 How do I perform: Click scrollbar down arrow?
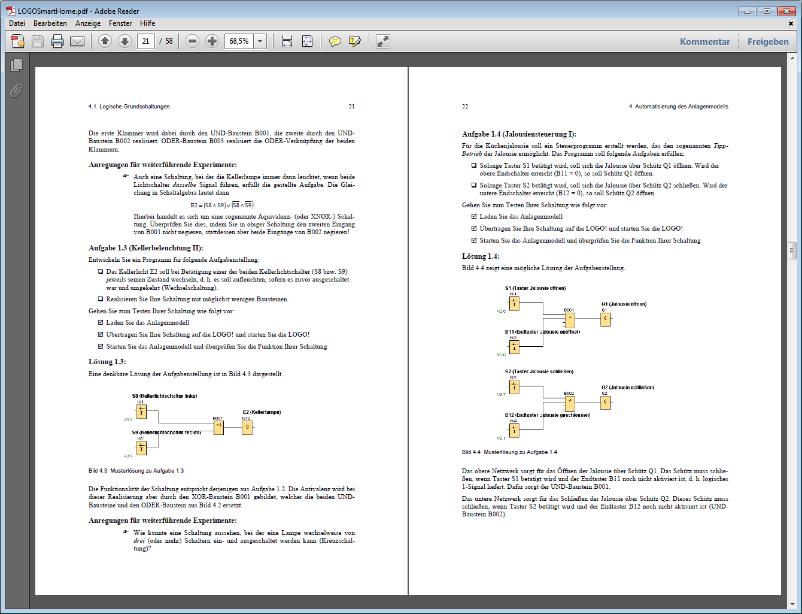tap(792, 604)
